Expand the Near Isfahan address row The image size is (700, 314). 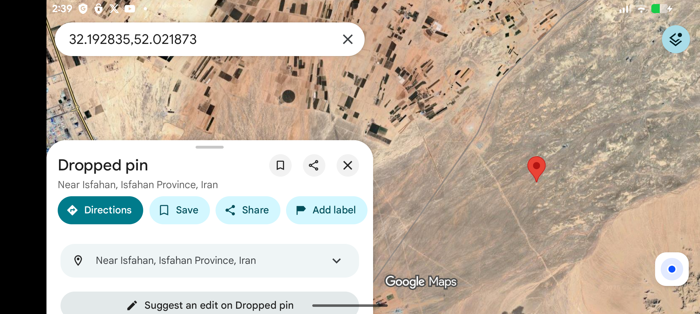pyautogui.click(x=210, y=261)
